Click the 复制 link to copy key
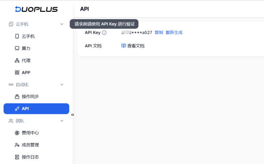 tap(159, 32)
